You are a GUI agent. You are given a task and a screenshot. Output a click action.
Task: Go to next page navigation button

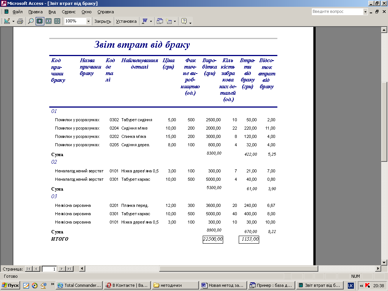[x=62, y=269]
